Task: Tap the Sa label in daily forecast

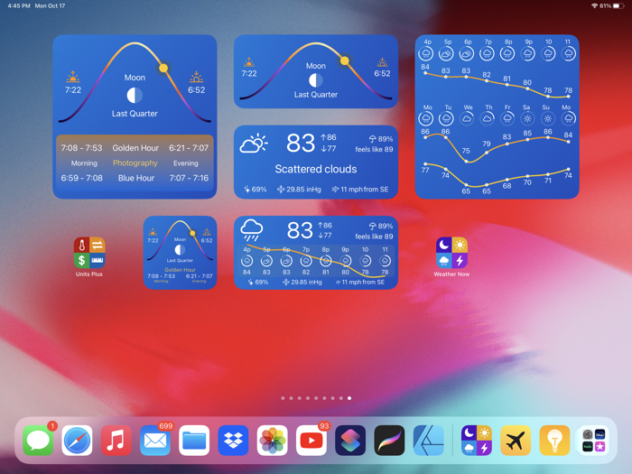Action: pos(526,107)
